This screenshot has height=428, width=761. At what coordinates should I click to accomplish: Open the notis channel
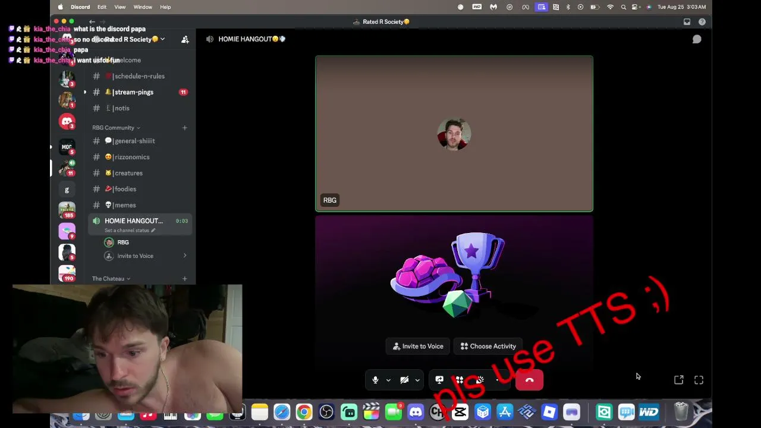click(x=140, y=108)
